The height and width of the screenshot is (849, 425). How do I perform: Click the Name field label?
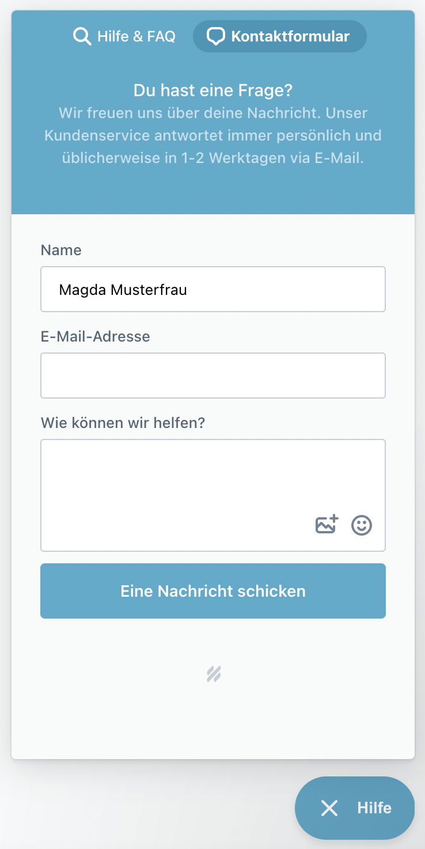(61, 250)
